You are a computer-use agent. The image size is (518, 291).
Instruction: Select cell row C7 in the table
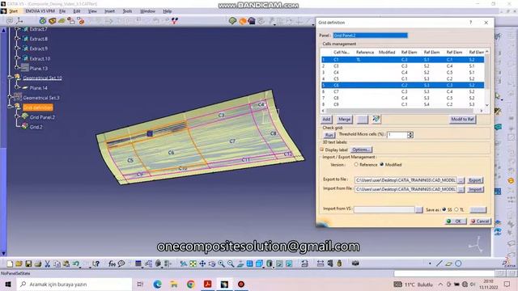coord(403,91)
